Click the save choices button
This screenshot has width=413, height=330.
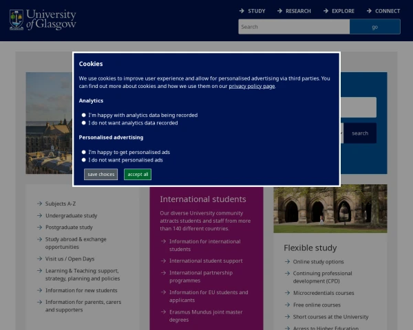pos(101,174)
